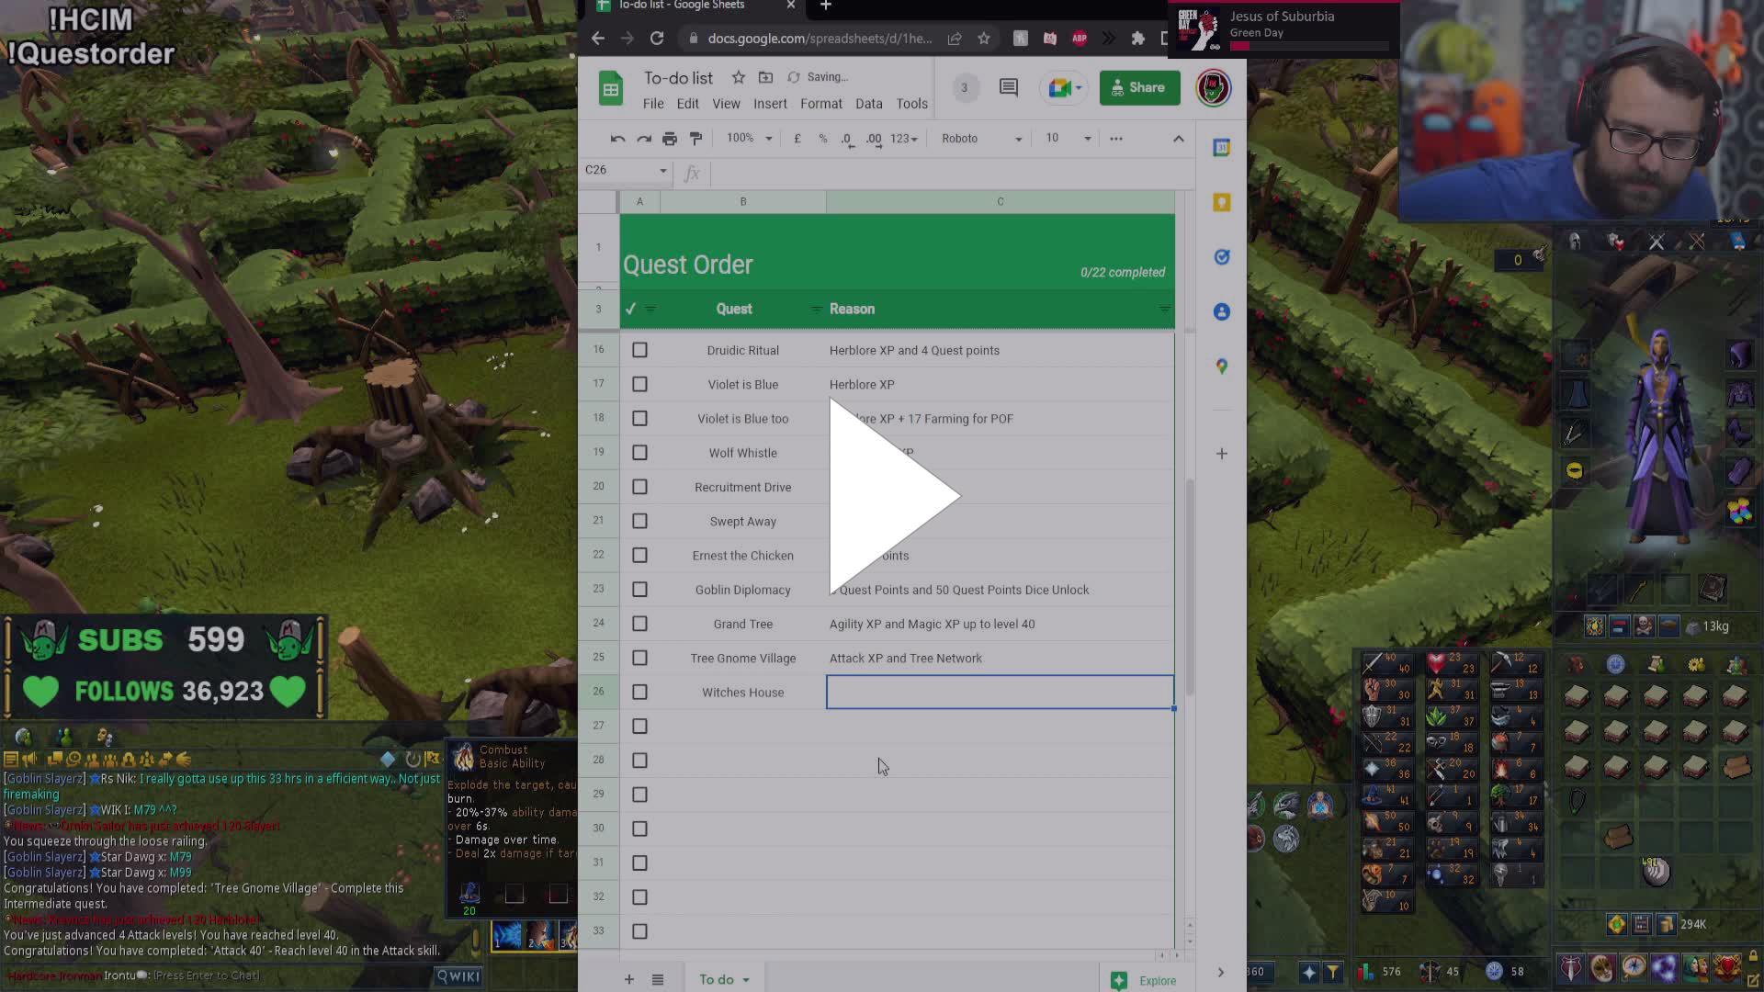
Task: Open the font size 10 dropdown
Action: [1068, 139]
